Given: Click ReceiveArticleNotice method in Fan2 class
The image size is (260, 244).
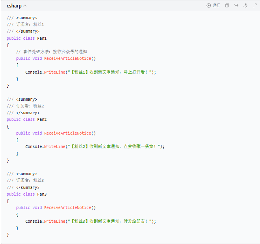Looking at the screenshot, I should click(68, 133).
